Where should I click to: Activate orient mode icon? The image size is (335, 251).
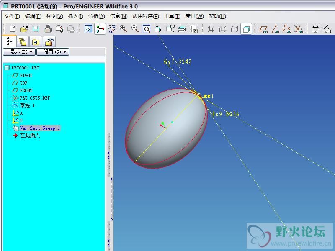pos(112,28)
